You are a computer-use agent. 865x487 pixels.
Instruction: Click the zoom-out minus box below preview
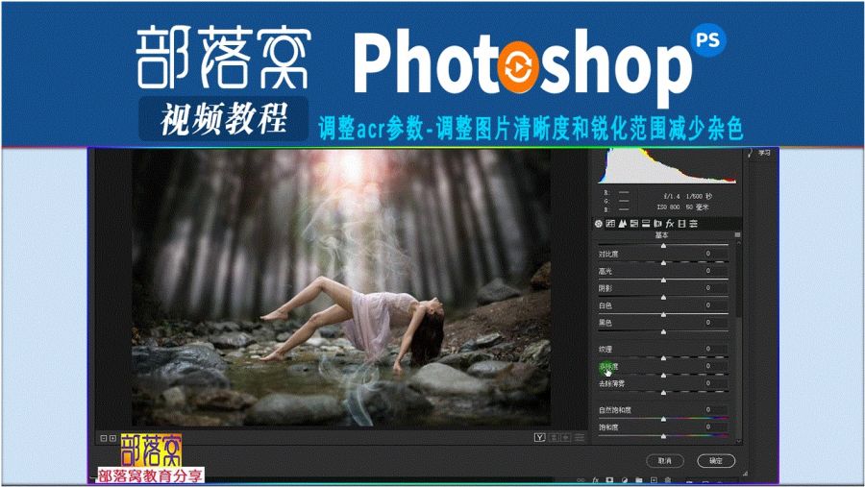[x=104, y=438]
